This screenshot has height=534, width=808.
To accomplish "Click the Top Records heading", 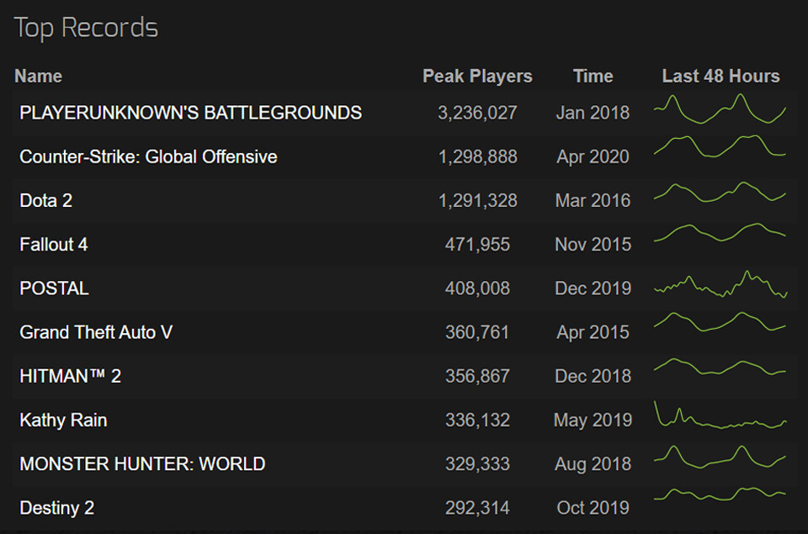I will 86,28.
